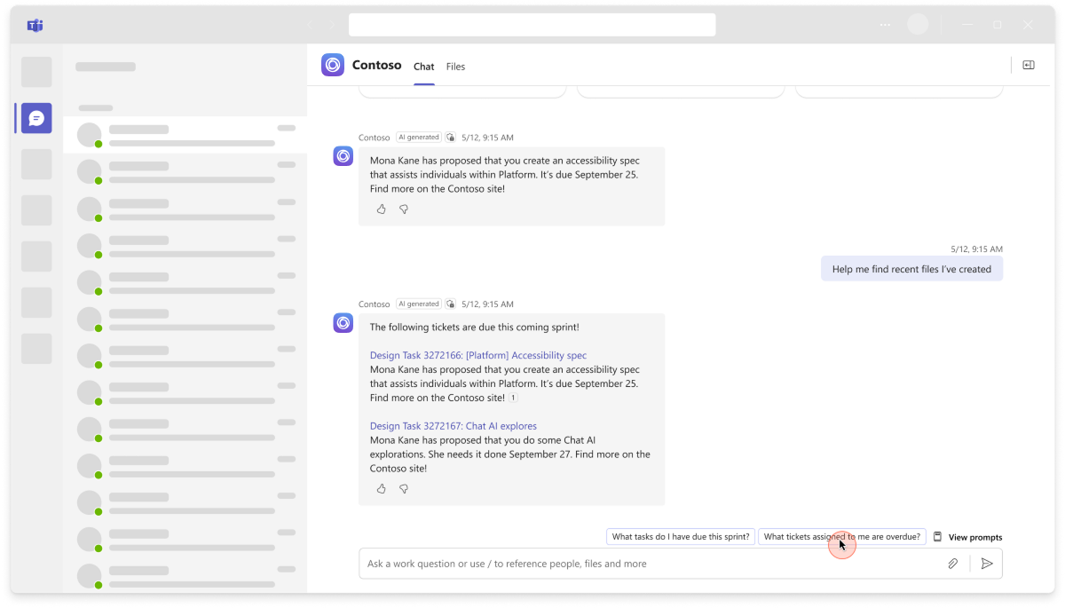
Task: Click Contoso avatar beside the sprint tickets message
Action: tap(343, 323)
